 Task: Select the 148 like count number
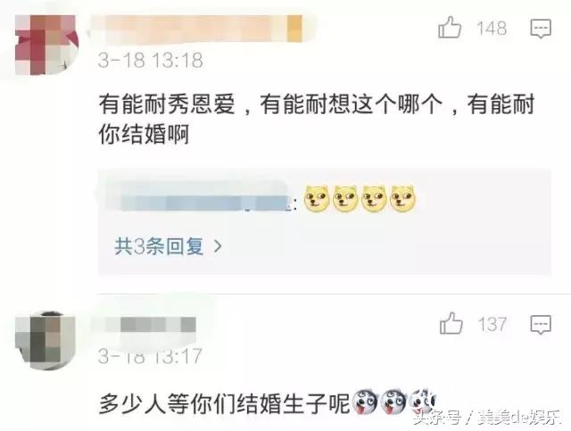click(492, 29)
